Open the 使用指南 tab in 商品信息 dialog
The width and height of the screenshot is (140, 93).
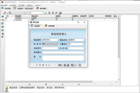click(50, 26)
